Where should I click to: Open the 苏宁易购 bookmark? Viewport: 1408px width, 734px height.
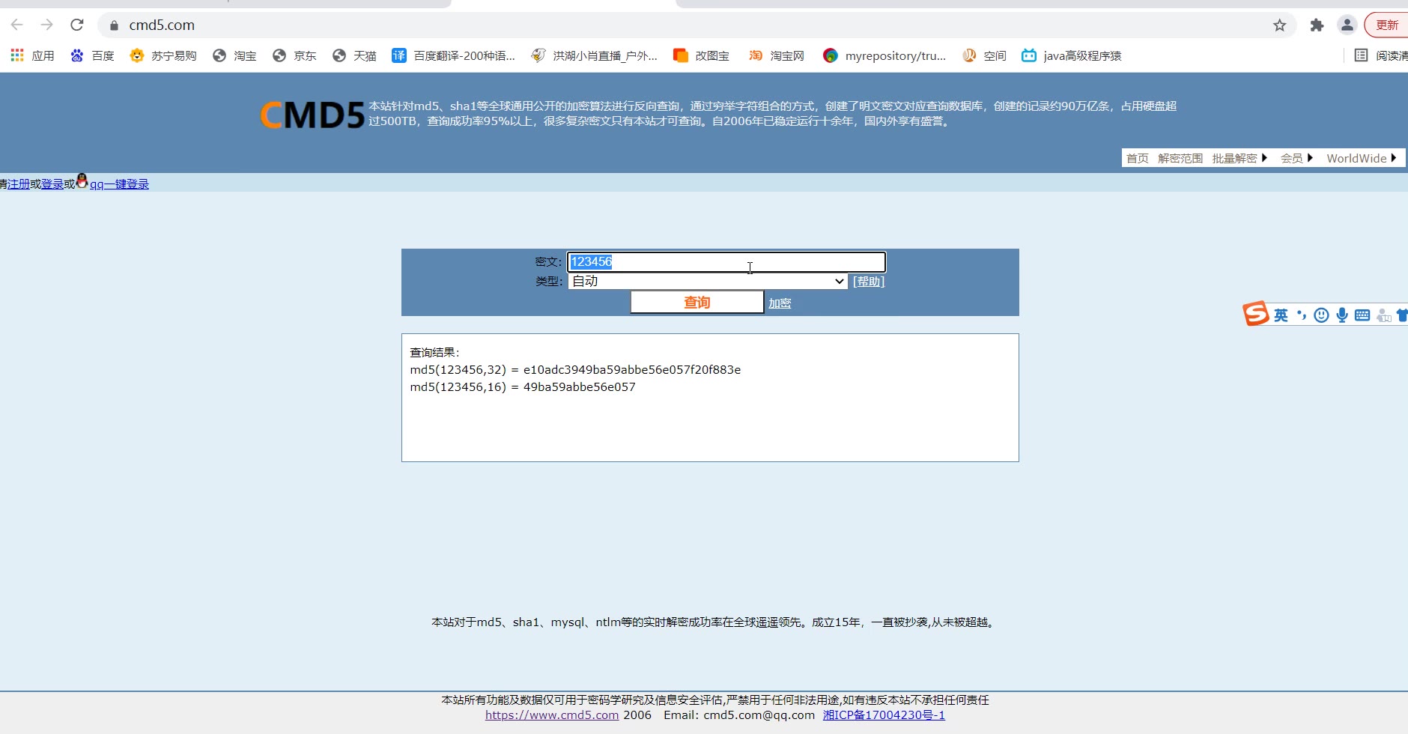163,55
